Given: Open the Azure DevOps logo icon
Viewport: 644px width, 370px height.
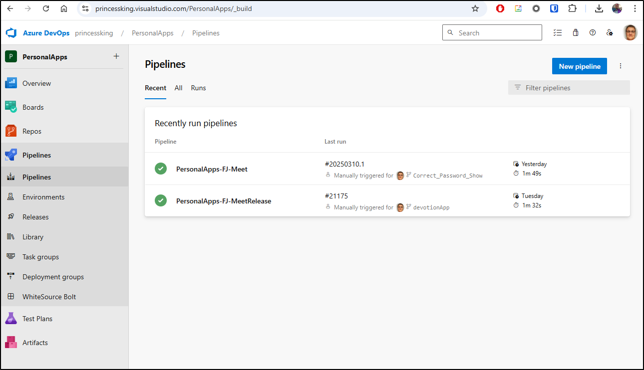Looking at the screenshot, I should tap(11, 33).
